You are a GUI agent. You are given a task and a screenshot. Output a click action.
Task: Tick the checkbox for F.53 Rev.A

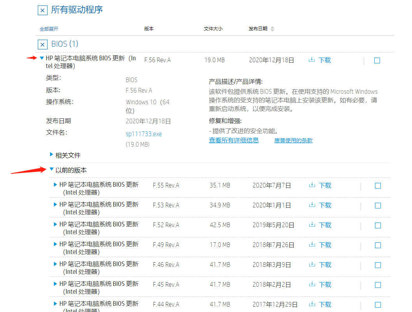378,205
